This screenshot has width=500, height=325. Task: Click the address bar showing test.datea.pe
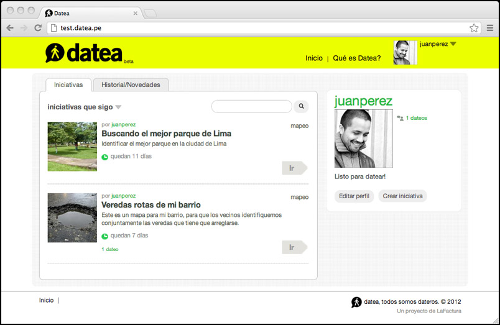coord(264,28)
